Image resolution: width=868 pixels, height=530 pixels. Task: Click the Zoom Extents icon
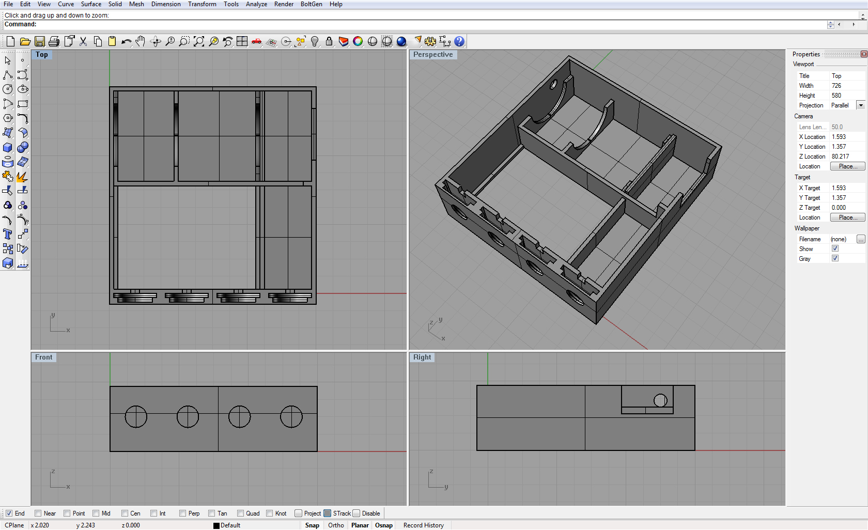click(198, 42)
